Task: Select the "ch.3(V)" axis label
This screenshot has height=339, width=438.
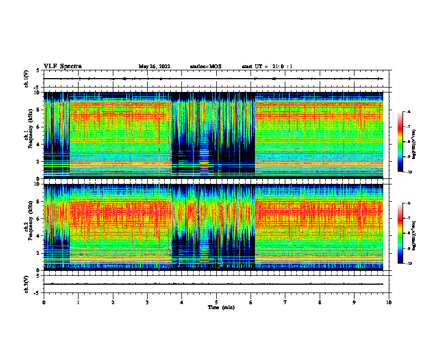Action: pos(27,284)
